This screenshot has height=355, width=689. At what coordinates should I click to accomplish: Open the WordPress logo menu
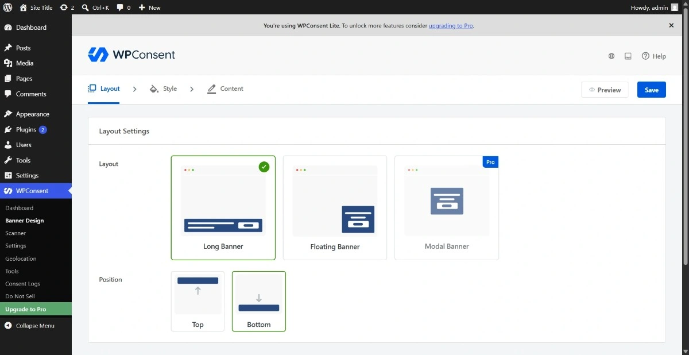click(x=7, y=7)
